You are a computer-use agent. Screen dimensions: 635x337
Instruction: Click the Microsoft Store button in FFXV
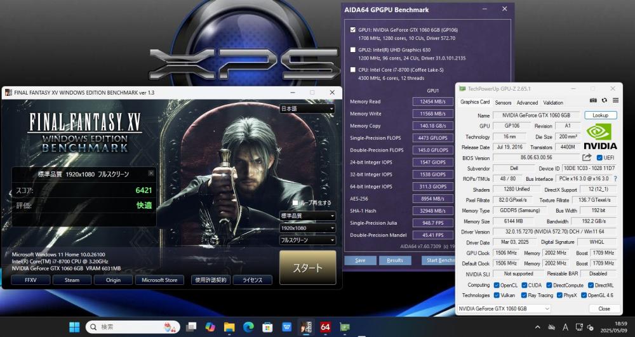pos(159,280)
